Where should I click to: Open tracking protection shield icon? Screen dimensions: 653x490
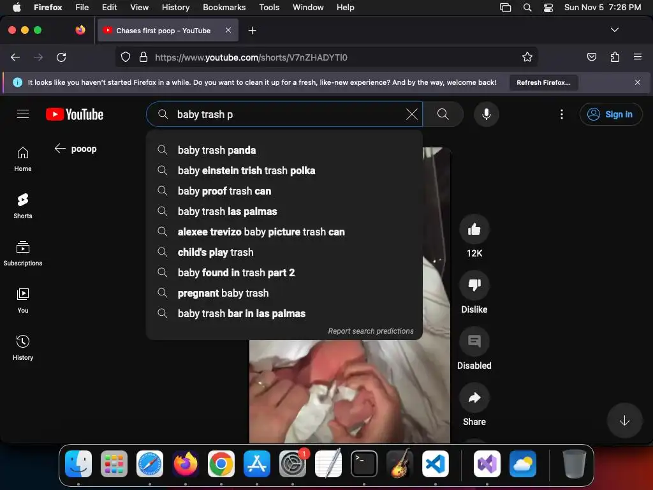click(126, 57)
